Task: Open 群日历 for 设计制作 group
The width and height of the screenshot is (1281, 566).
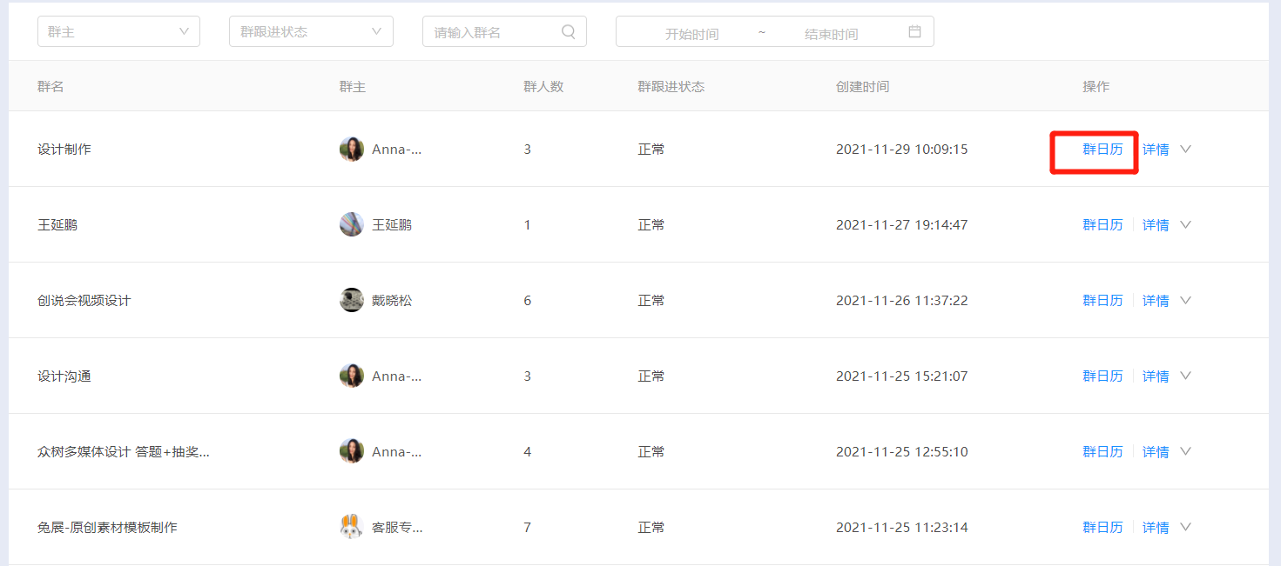Action: 1102,149
